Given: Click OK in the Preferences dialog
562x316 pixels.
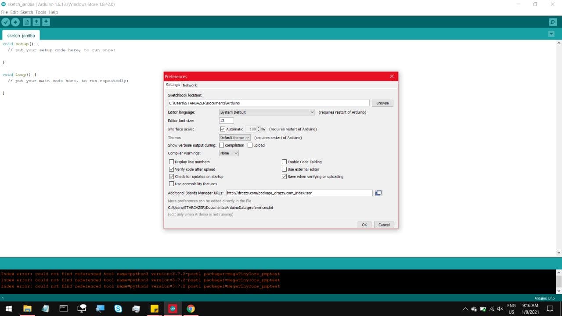Looking at the screenshot, I should (364, 225).
